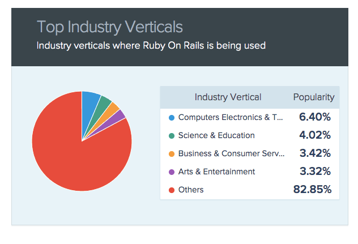Sort by Industry Vertical column header
The image size is (358, 244).
(x=228, y=97)
